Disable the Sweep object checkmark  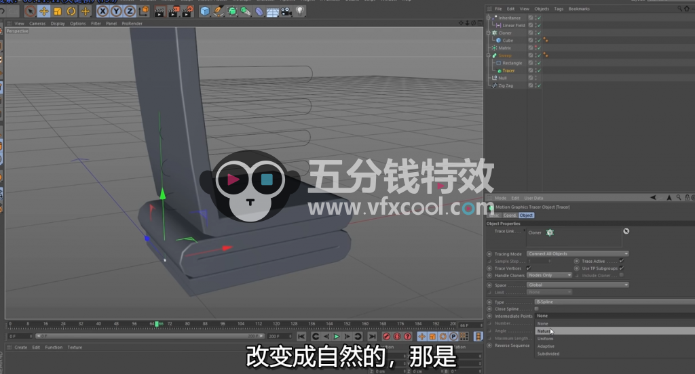[540, 56]
